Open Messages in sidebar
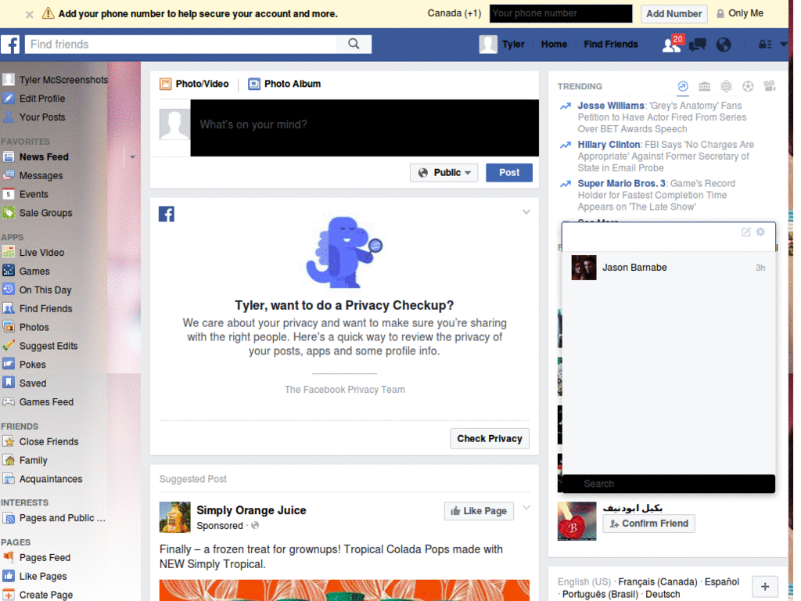801x601 pixels. [x=33, y=176]
